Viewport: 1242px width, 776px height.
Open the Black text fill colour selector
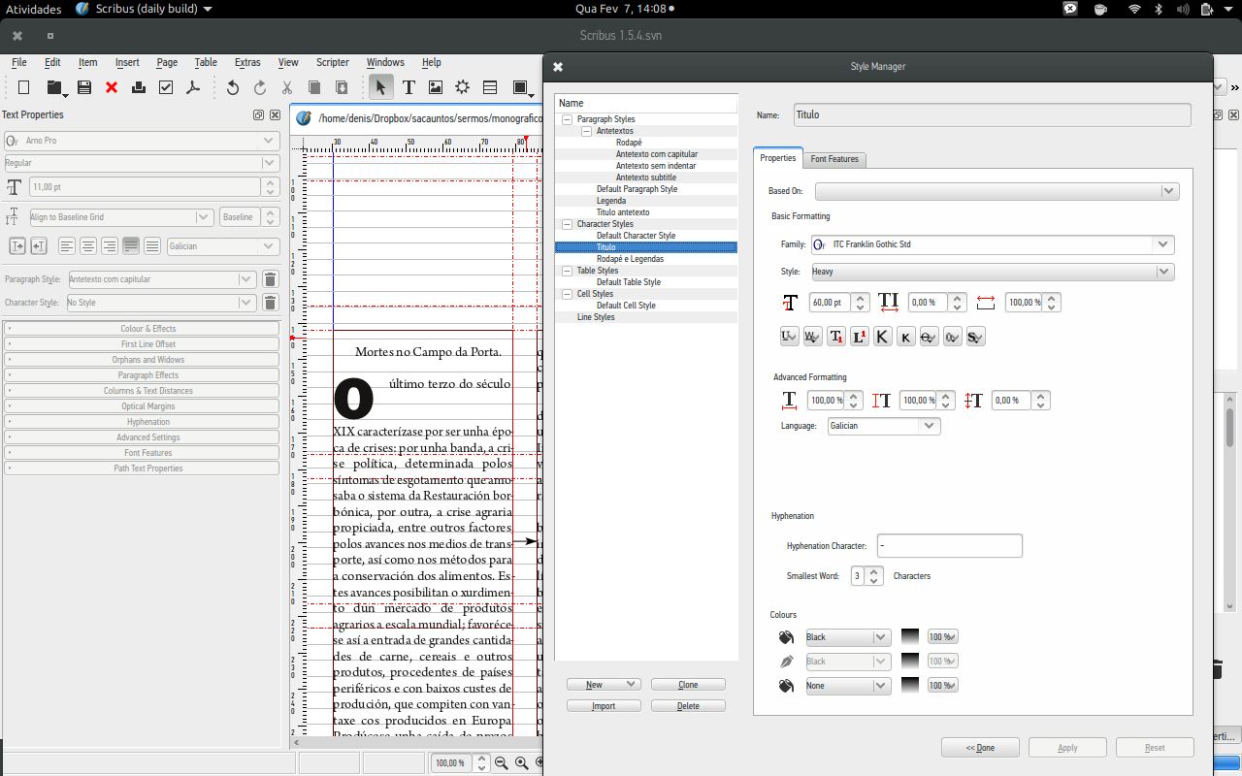click(x=847, y=637)
